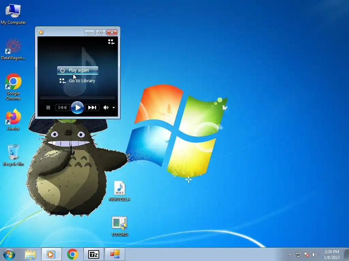Close the media player window
The image size is (349, 261).
click(112, 33)
